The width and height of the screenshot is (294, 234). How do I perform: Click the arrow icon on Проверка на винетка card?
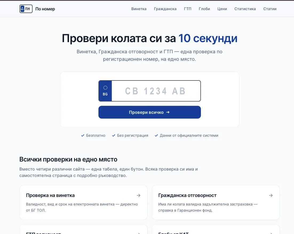coord(138,195)
